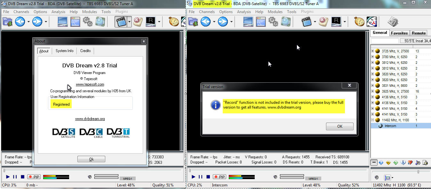Open stopwatch timer icon in right window
Viewport: 431px width, 189px height.
point(359,22)
